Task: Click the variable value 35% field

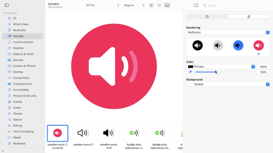Action: [263, 72]
